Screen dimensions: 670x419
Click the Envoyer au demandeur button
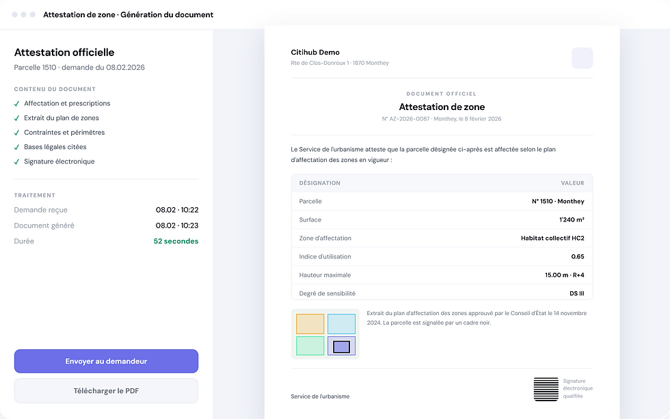point(106,361)
